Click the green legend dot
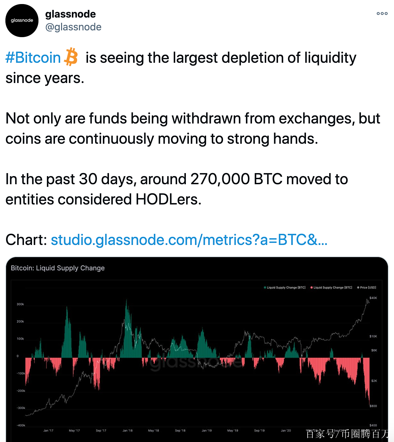The image size is (394, 442). point(265,287)
